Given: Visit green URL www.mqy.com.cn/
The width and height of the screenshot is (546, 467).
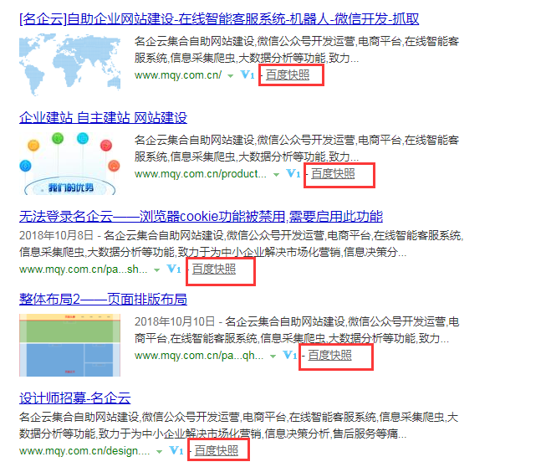Looking at the screenshot, I should coord(178,75).
